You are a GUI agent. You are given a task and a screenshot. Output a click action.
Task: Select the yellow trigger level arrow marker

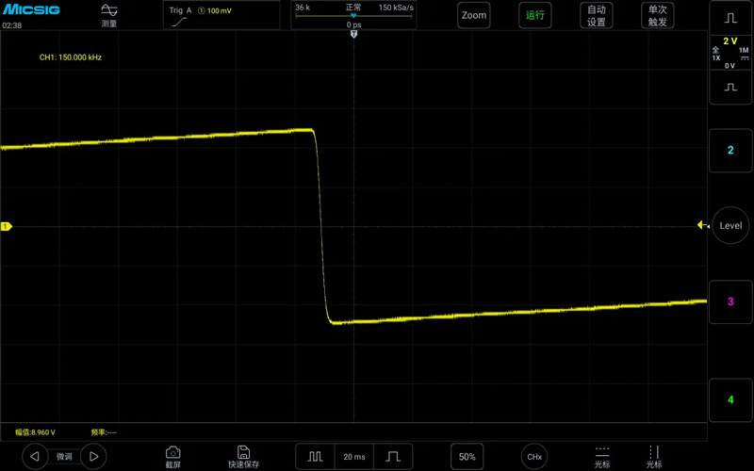pos(702,225)
